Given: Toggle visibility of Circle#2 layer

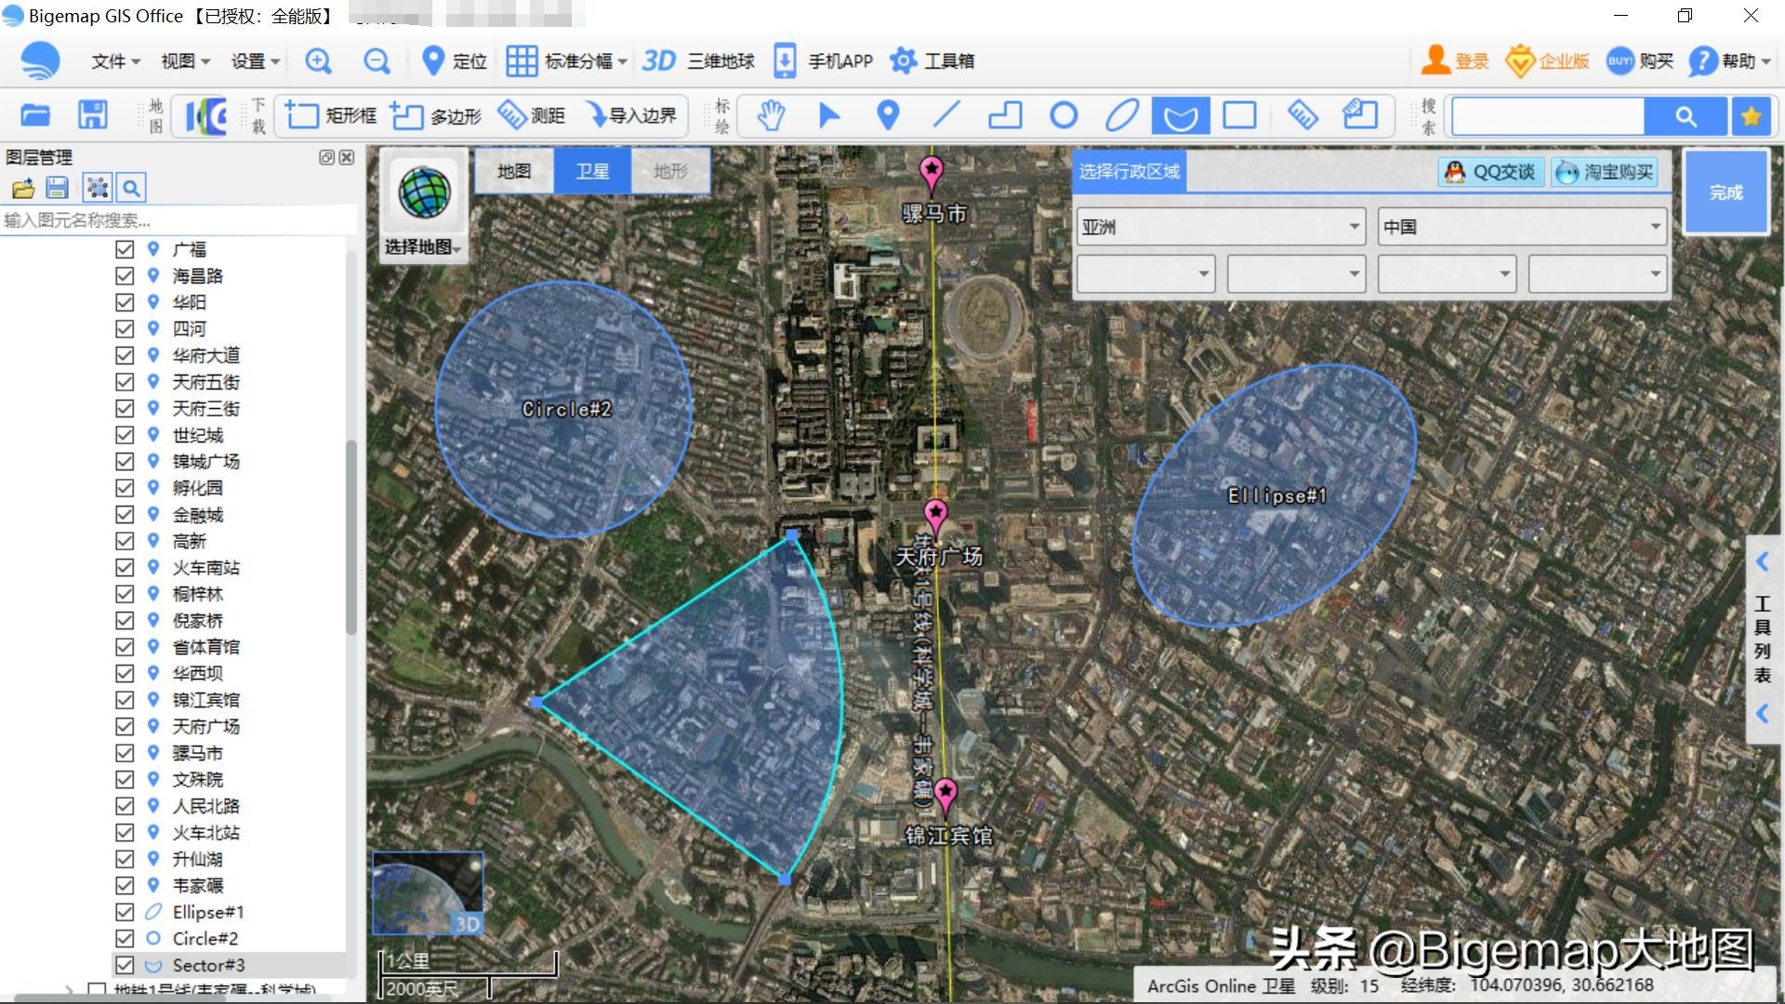Looking at the screenshot, I should tap(126, 938).
